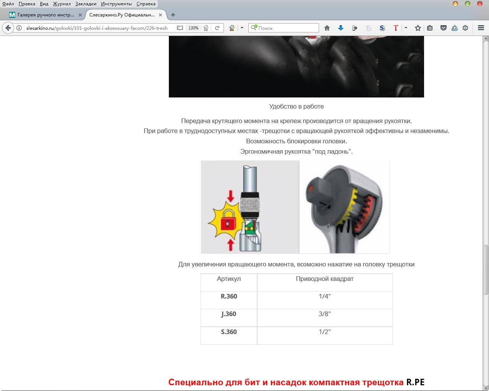Open search engine selector icon
The image size is (489, 391).
(x=254, y=28)
